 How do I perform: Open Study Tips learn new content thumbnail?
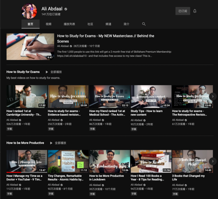pyautogui.click(x=151, y=96)
